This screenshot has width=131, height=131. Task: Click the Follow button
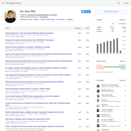(x=86, y=12)
